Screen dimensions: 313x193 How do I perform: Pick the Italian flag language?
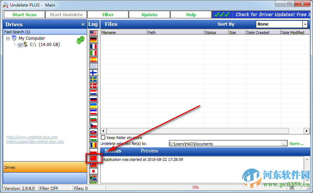tap(93, 53)
